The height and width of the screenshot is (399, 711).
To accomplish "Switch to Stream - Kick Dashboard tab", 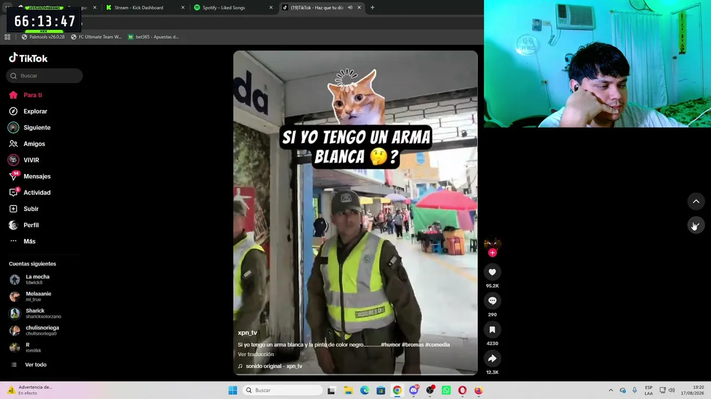I will pyautogui.click(x=139, y=8).
